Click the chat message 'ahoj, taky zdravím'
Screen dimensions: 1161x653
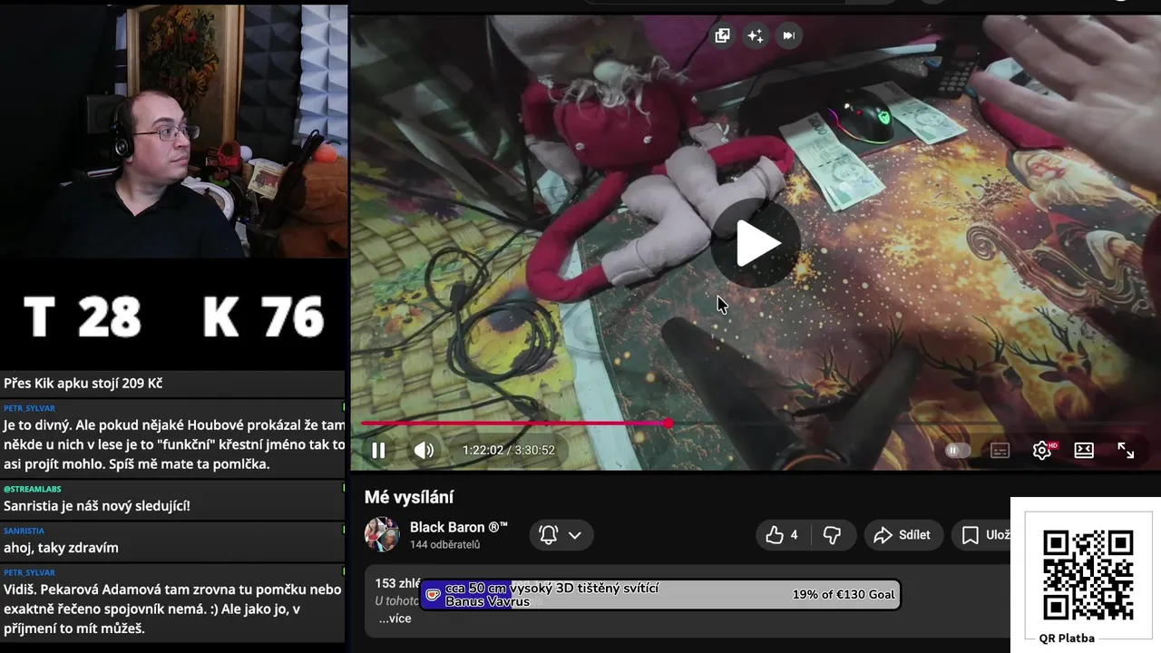[x=61, y=548]
